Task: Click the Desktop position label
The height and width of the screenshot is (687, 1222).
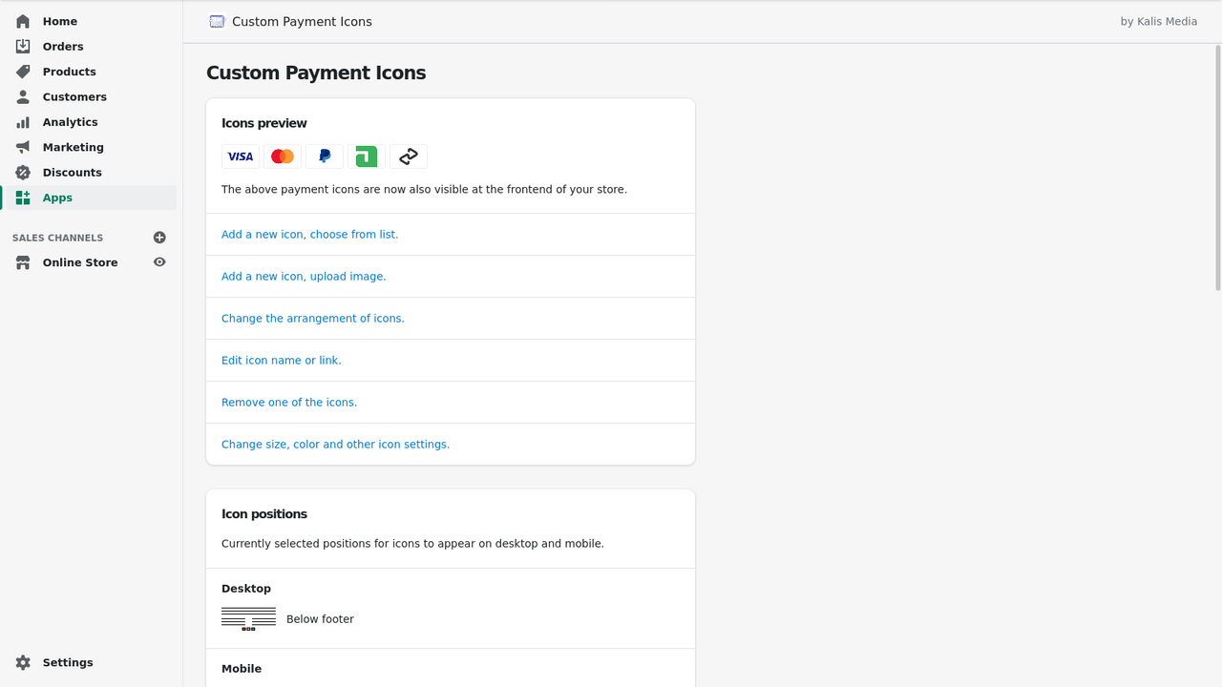Action: point(246,589)
